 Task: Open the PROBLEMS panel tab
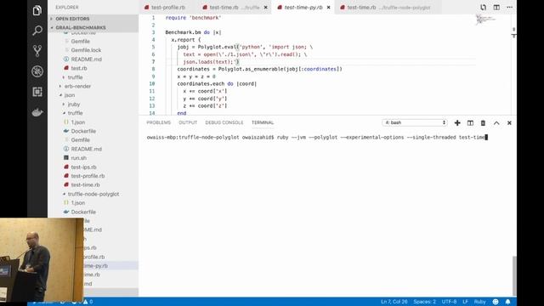[x=159, y=122]
